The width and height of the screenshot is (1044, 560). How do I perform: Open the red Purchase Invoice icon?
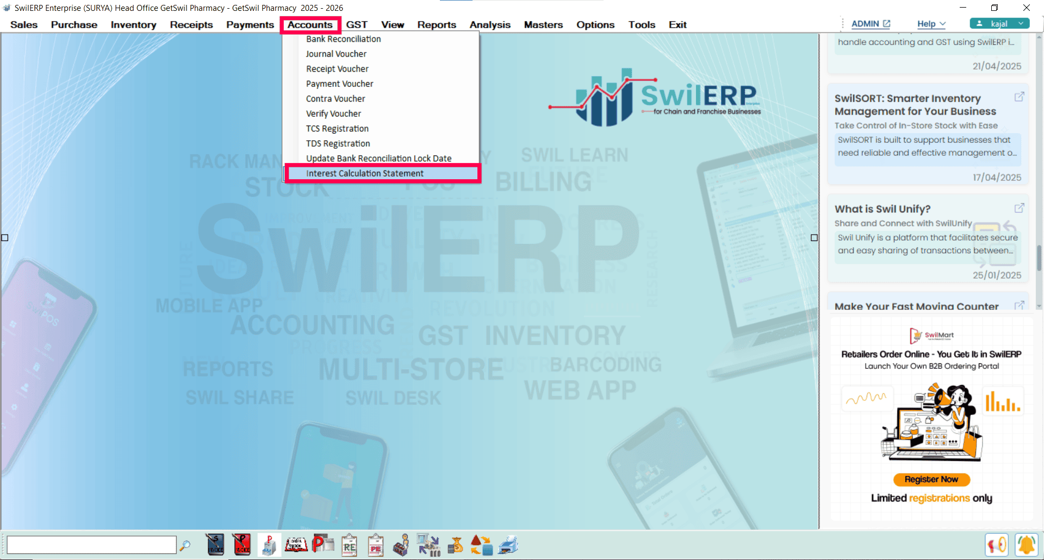pyautogui.click(x=242, y=545)
